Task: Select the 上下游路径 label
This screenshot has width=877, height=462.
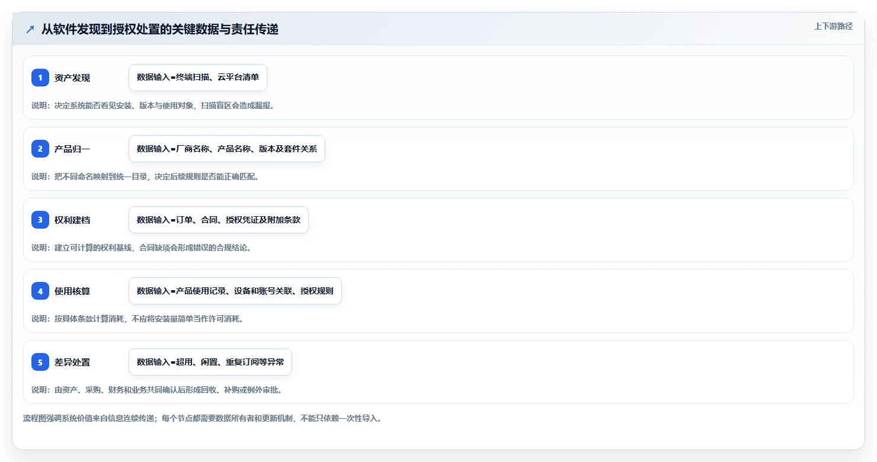Action: [833, 26]
